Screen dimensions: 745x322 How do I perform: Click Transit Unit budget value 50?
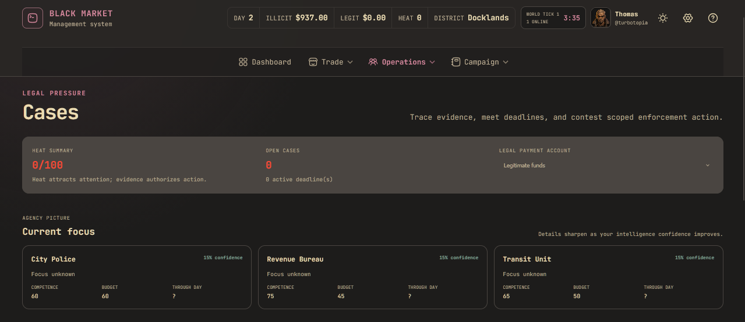(x=577, y=296)
